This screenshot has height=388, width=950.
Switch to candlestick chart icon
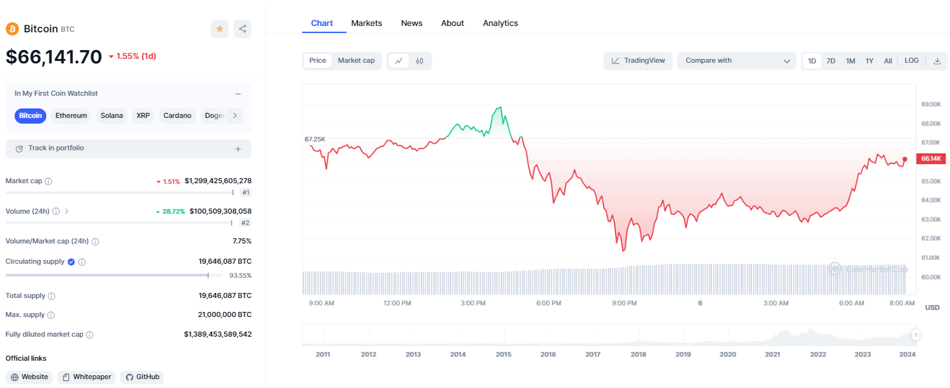click(419, 61)
